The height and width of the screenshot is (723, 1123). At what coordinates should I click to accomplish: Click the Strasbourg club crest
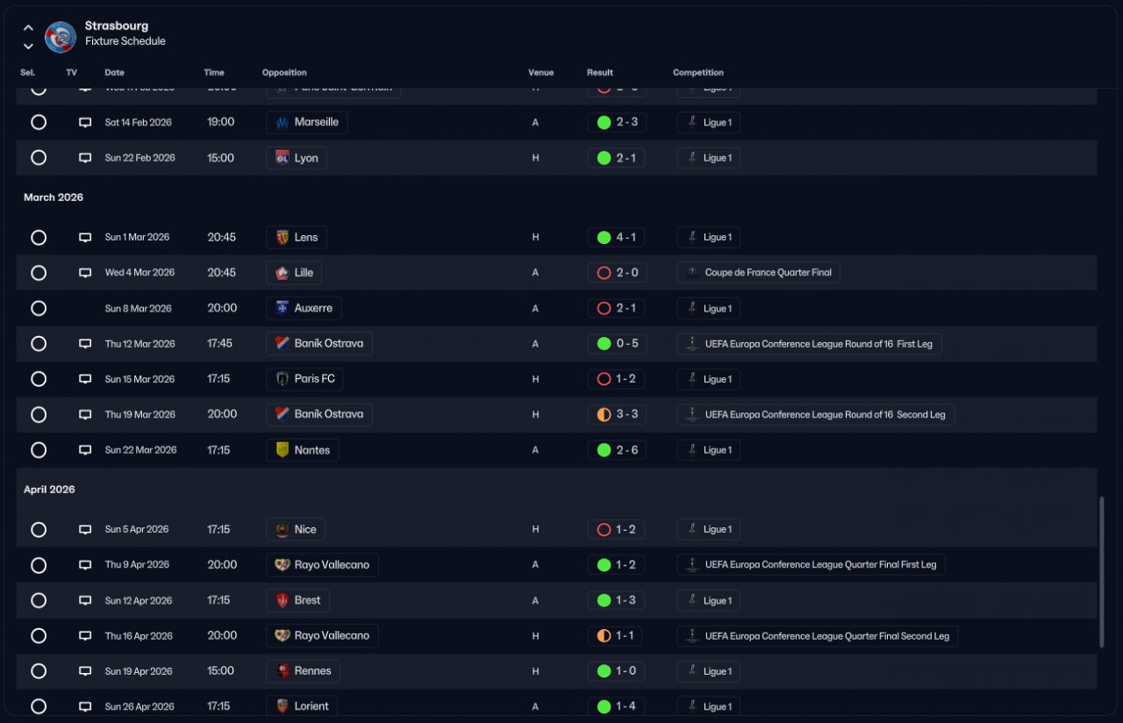pyautogui.click(x=61, y=37)
